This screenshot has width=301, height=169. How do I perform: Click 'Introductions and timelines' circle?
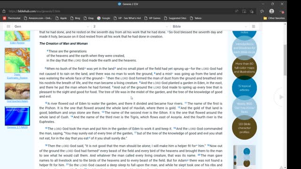(245, 48)
